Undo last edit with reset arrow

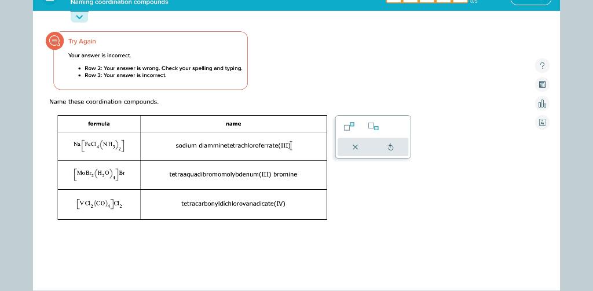pyautogui.click(x=391, y=147)
